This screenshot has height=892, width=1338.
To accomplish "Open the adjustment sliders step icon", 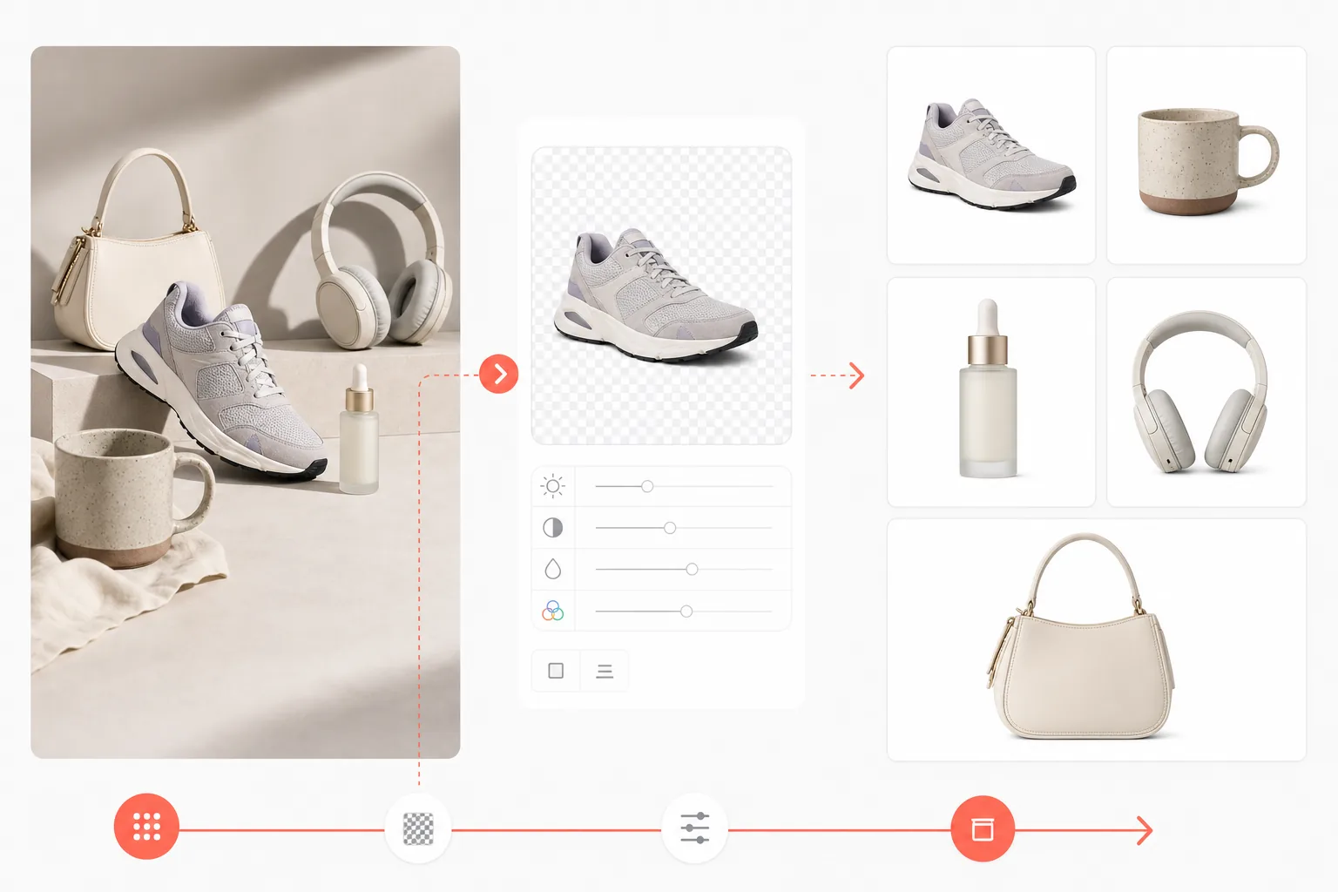I will pyautogui.click(x=694, y=828).
